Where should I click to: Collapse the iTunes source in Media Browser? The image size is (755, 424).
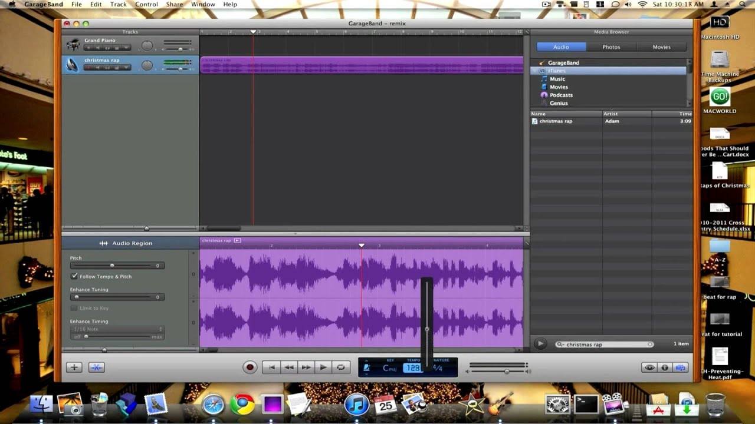pos(534,71)
